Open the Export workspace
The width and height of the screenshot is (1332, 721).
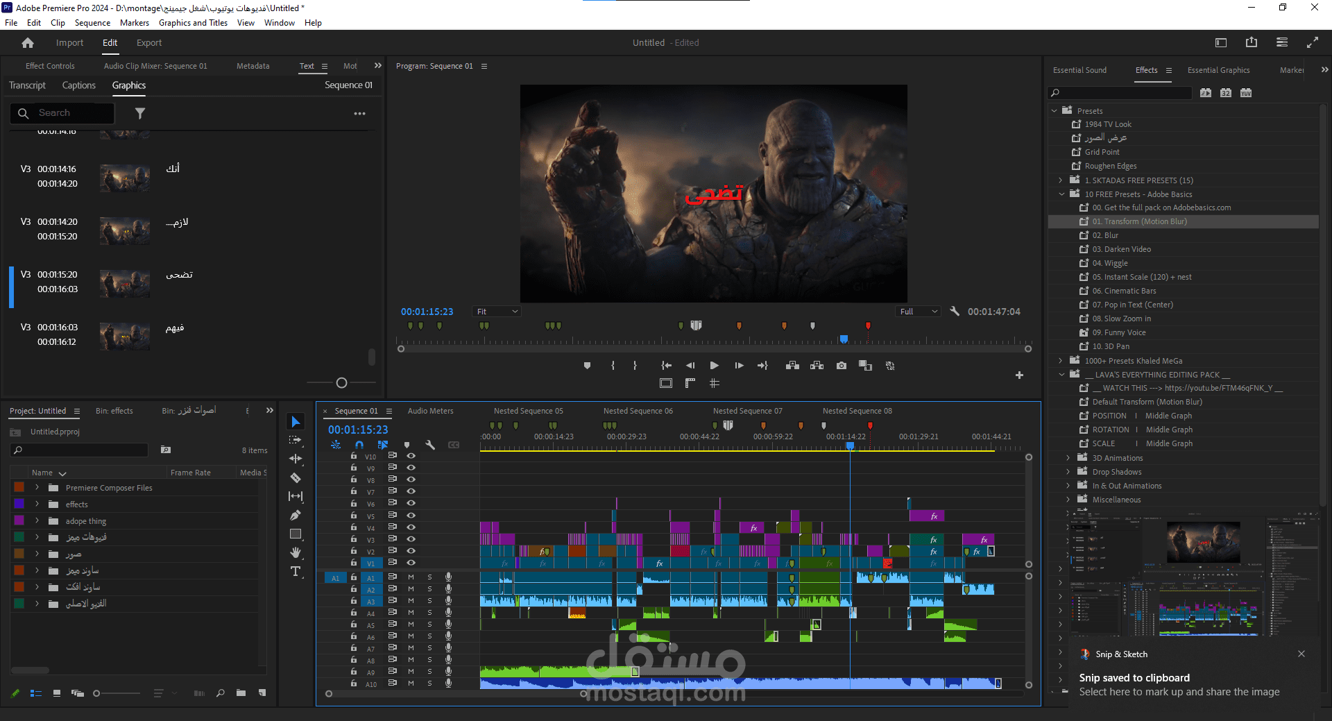point(148,43)
